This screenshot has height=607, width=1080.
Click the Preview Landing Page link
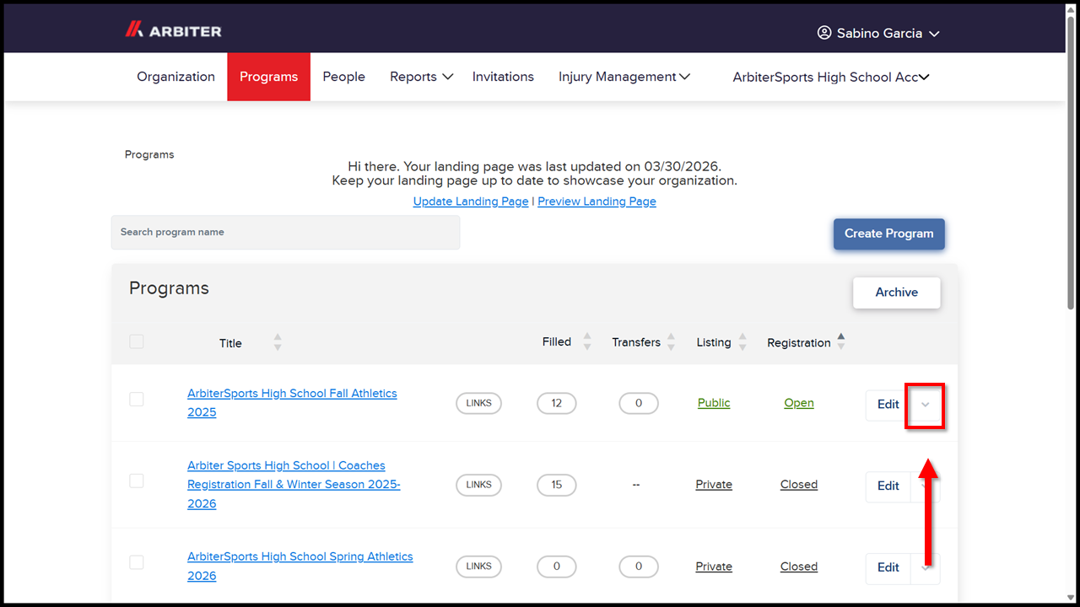[x=597, y=201]
